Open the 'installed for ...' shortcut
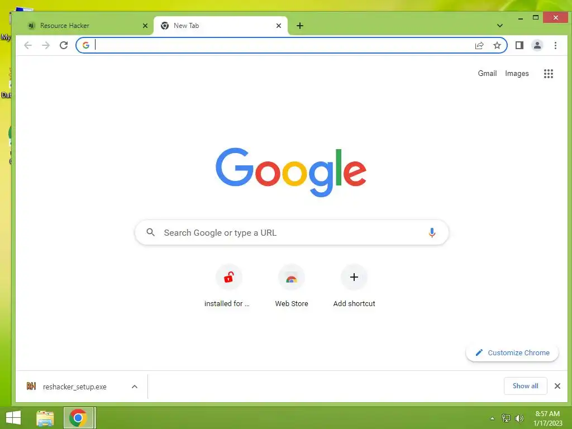The image size is (572, 429). point(228,287)
